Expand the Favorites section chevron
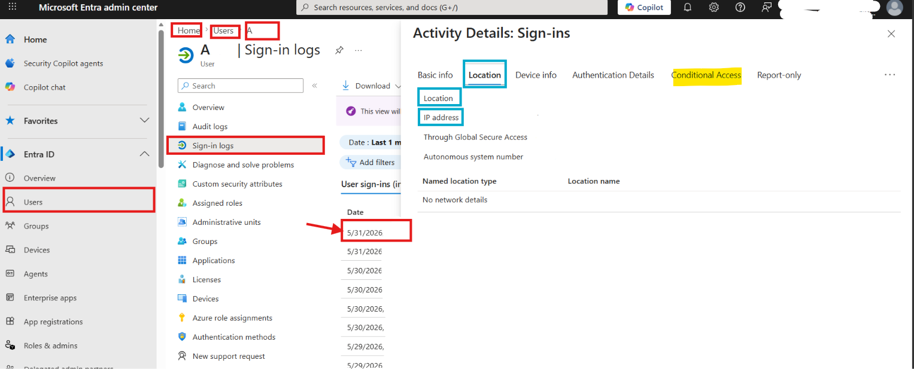 point(144,120)
